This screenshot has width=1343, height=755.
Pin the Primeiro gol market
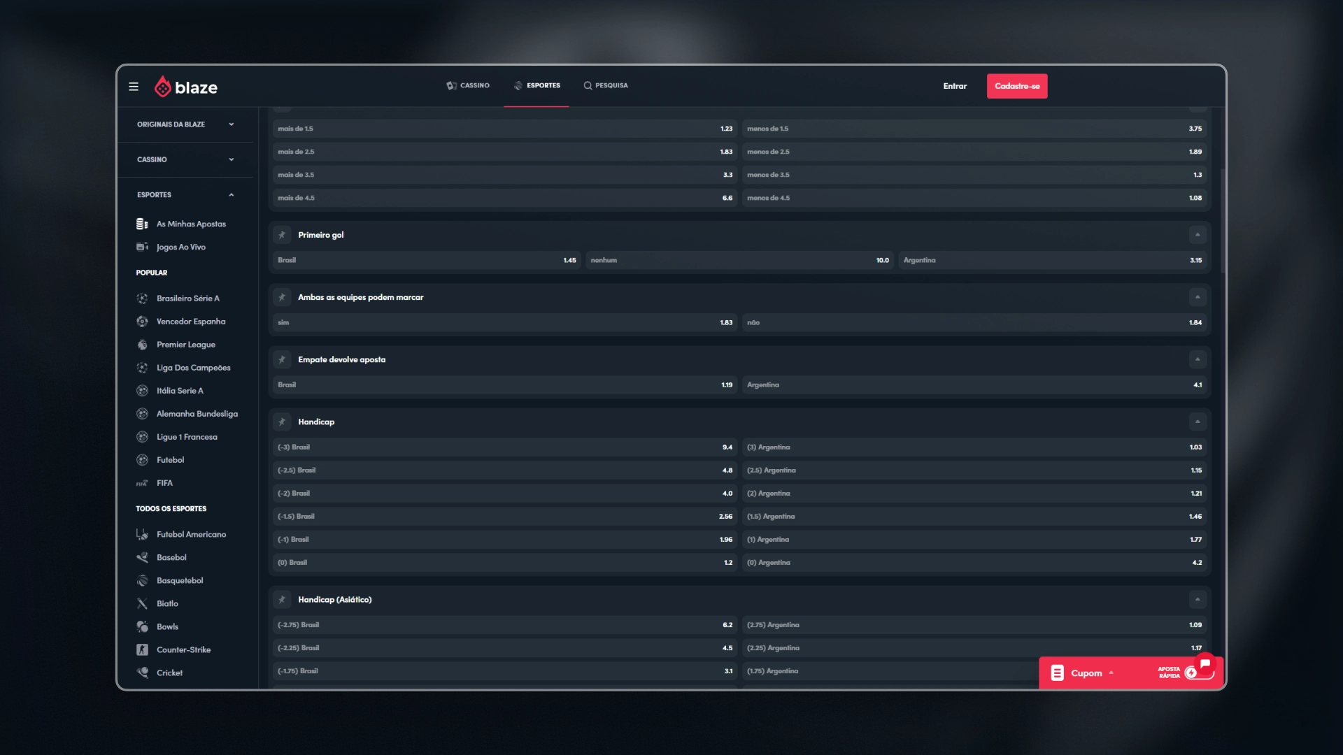tap(282, 235)
